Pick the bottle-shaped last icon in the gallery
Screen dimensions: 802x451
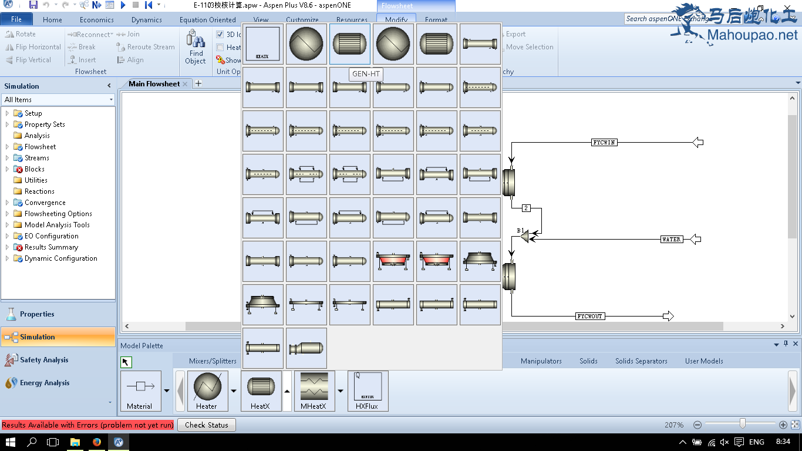[306, 348]
